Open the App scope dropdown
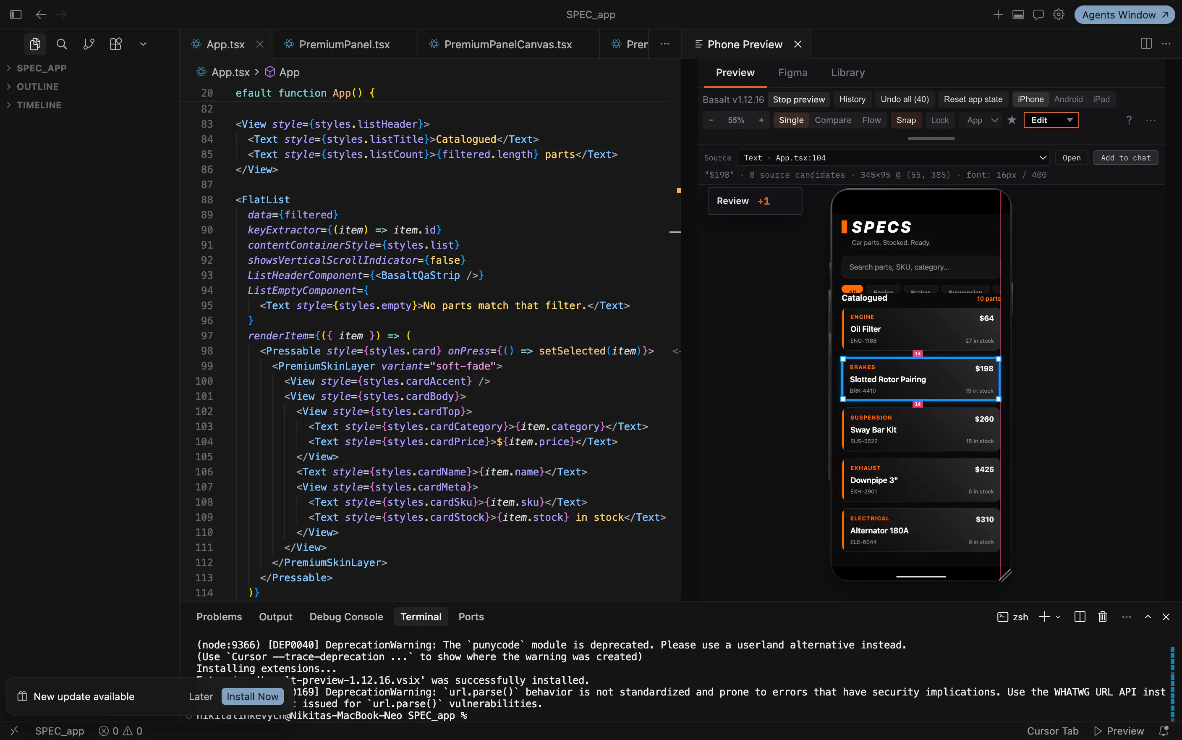1182x740 pixels. (982, 121)
